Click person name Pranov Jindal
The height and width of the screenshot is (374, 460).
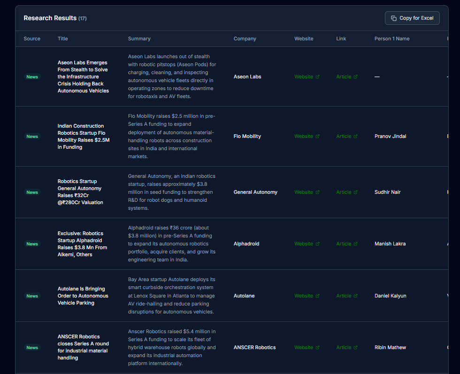[390, 137]
